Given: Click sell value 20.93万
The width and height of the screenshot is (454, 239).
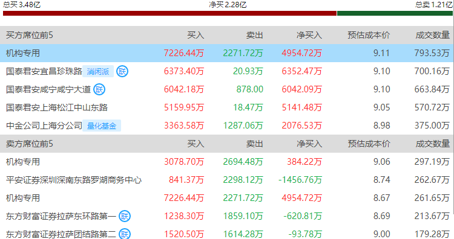Looking at the screenshot, I should pyautogui.click(x=248, y=71).
